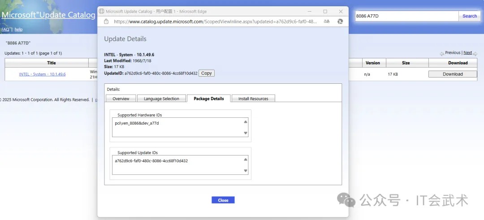The height and width of the screenshot is (220, 484).
Task: Go to Next results page link
Action: coord(467,53)
